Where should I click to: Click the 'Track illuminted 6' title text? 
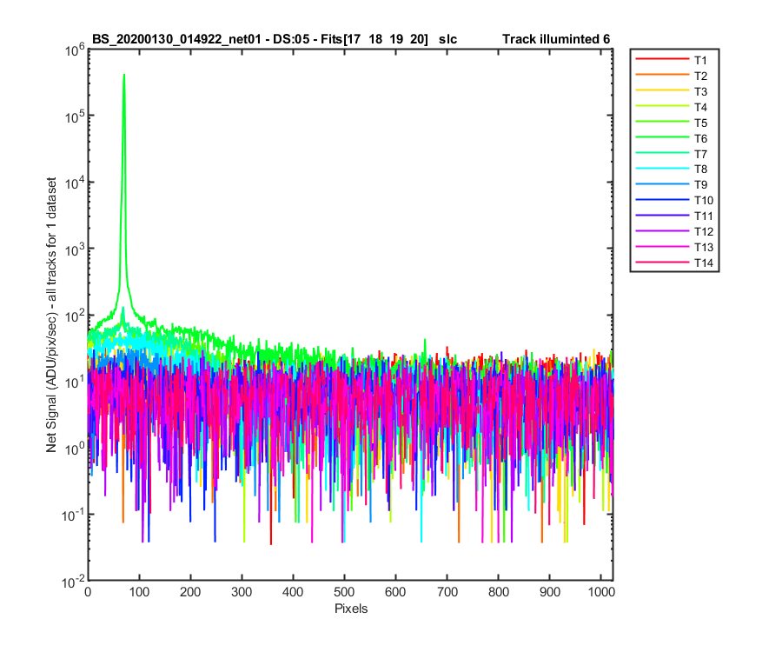tap(556, 39)
